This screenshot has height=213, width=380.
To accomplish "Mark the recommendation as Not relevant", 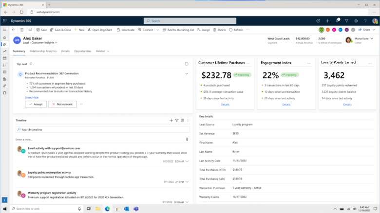I will click(x=62, y=104).
